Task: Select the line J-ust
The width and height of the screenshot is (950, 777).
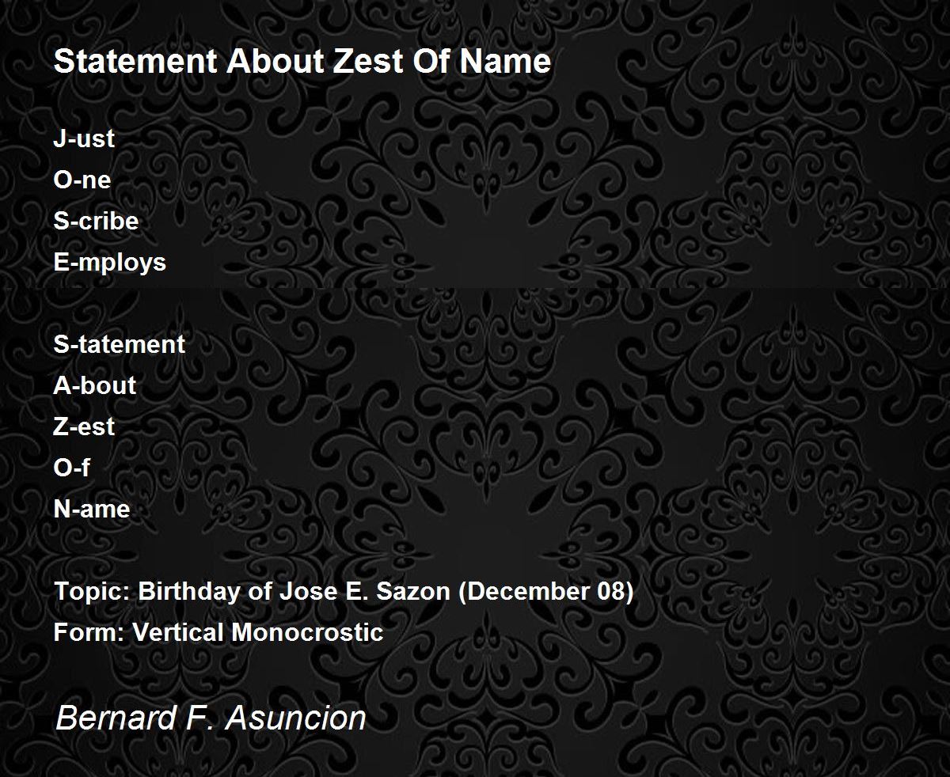Action: click(x=84, y=138)
